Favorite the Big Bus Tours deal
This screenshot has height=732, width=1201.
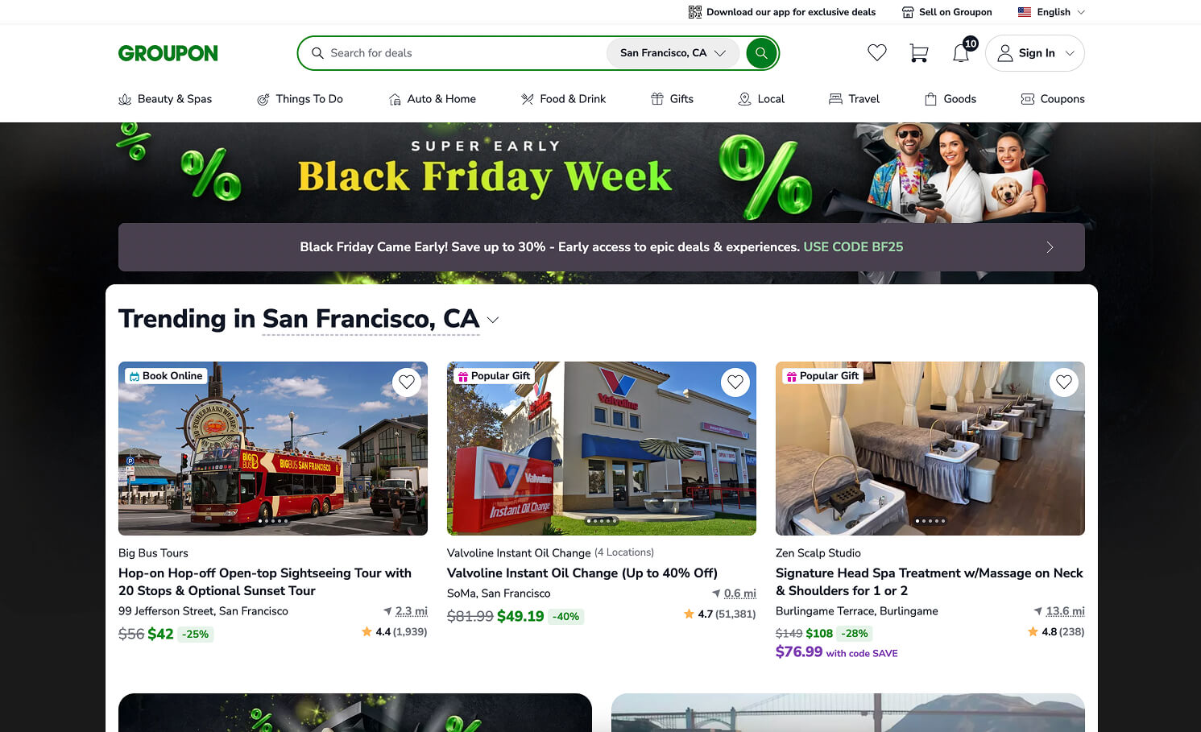(407, 382)
